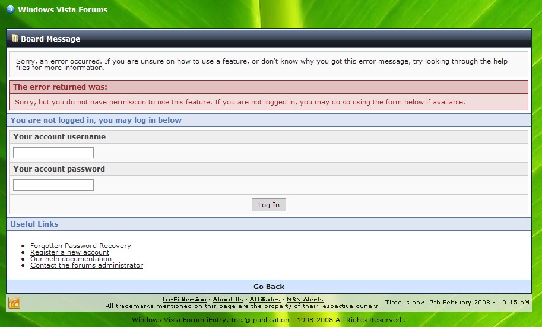
Task: Open the Lo-Fi Version link
Action: [184, 299]
